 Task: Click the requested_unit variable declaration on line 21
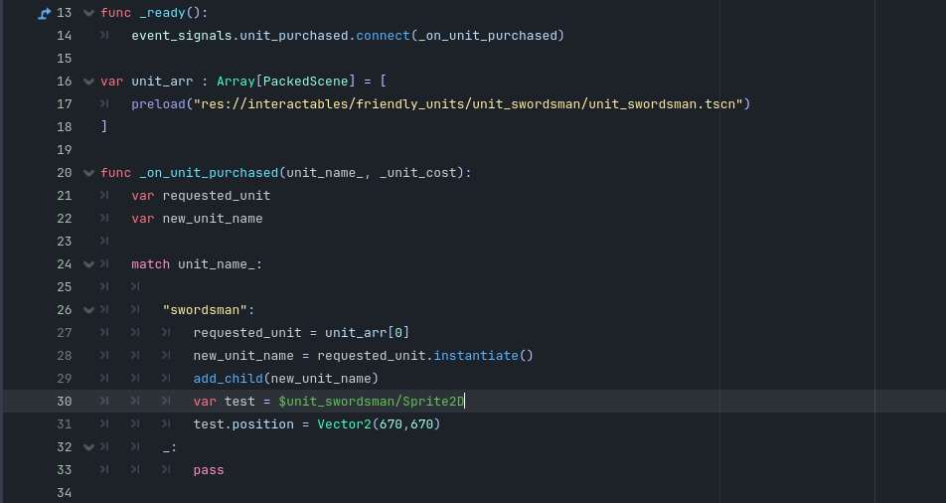[216, 196]
